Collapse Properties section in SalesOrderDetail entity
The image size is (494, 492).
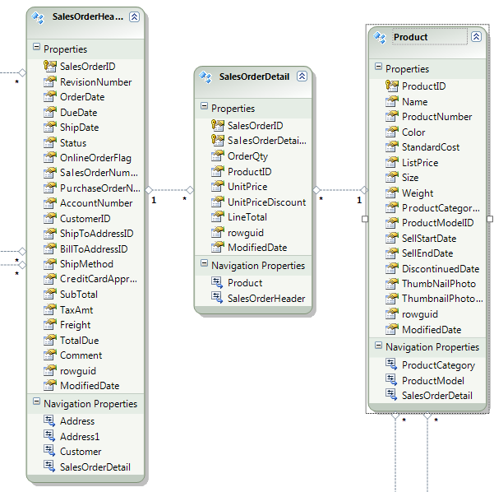click(204, 106)
